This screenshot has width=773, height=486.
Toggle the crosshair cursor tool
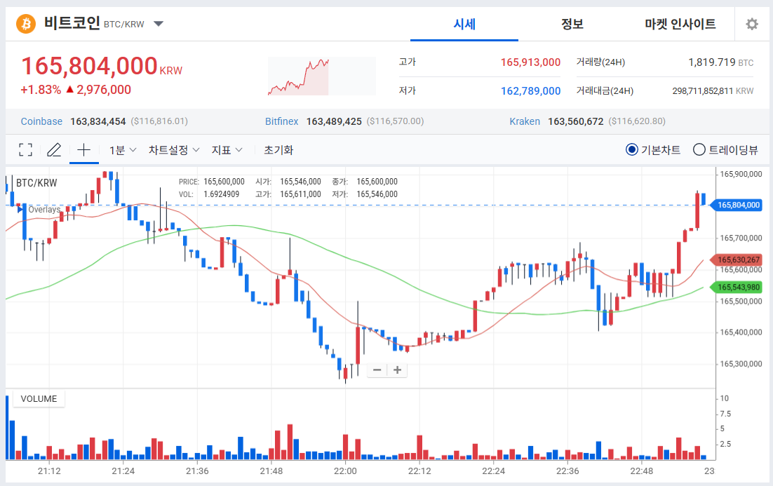[84, 149]
